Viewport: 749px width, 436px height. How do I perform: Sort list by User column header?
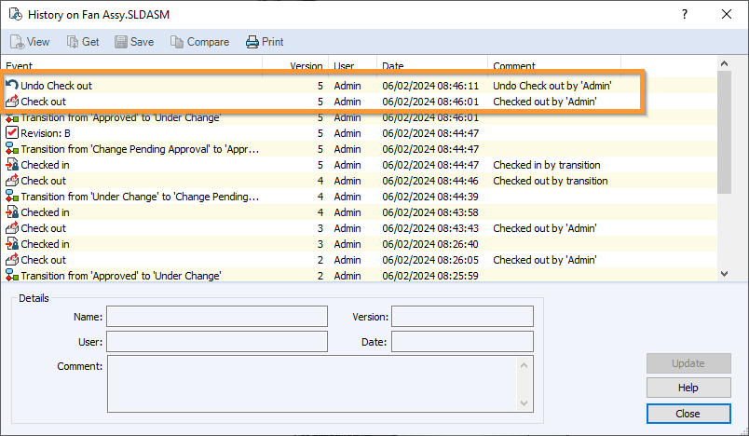[x=352, y=66]
